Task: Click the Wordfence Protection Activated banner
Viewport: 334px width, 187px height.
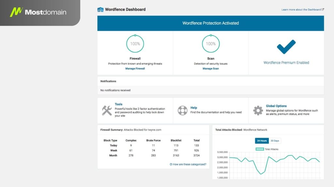Action: (211, 23)
